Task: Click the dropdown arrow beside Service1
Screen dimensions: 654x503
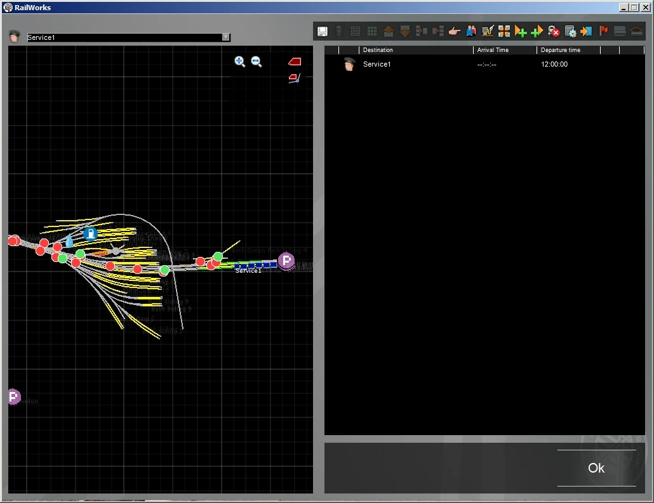Action: click(x=225, y=37)
